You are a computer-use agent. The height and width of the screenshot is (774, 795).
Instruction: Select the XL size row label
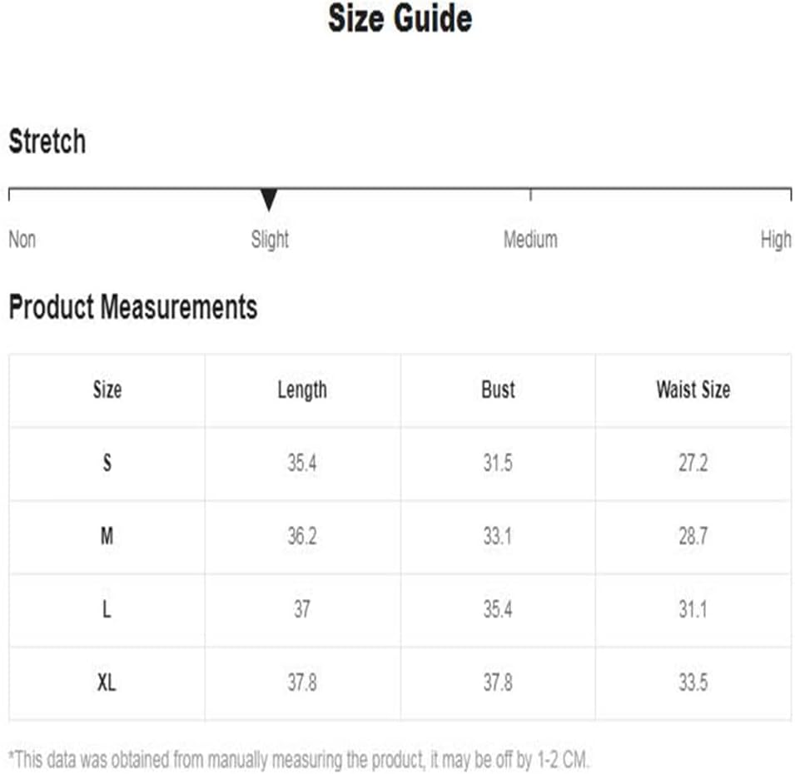[107, 682]
